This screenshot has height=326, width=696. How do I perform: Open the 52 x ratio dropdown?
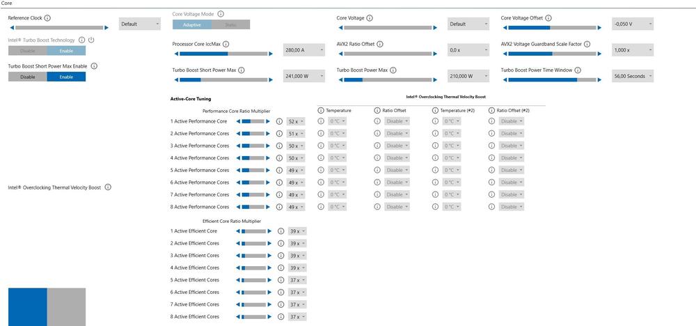[296, 122]
